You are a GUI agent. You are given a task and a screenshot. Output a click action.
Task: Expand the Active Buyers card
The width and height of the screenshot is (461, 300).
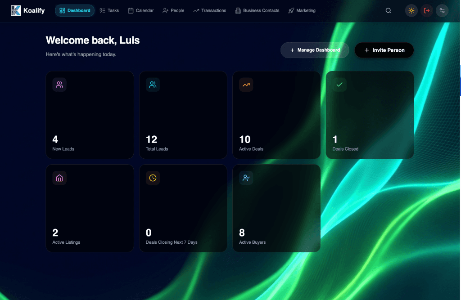pyautogui.click(x=276, y=208)
